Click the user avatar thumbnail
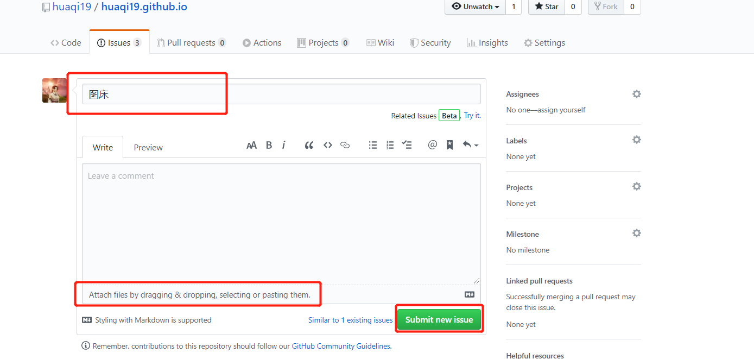 pos(55,90)
